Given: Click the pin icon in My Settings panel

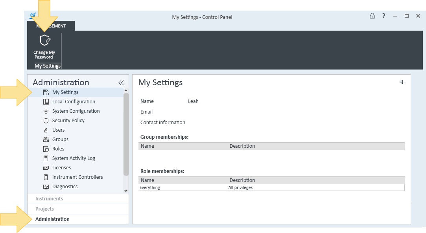Looking at the screenshot, I should pyautogui.click(x=402, y=82).
